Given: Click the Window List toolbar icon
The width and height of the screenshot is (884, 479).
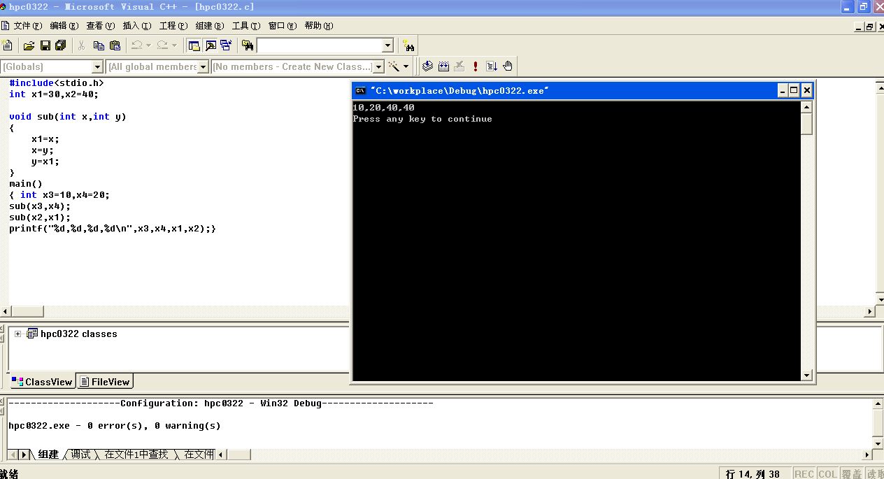Looking at the screenshot, I should [x=225, y=45].
